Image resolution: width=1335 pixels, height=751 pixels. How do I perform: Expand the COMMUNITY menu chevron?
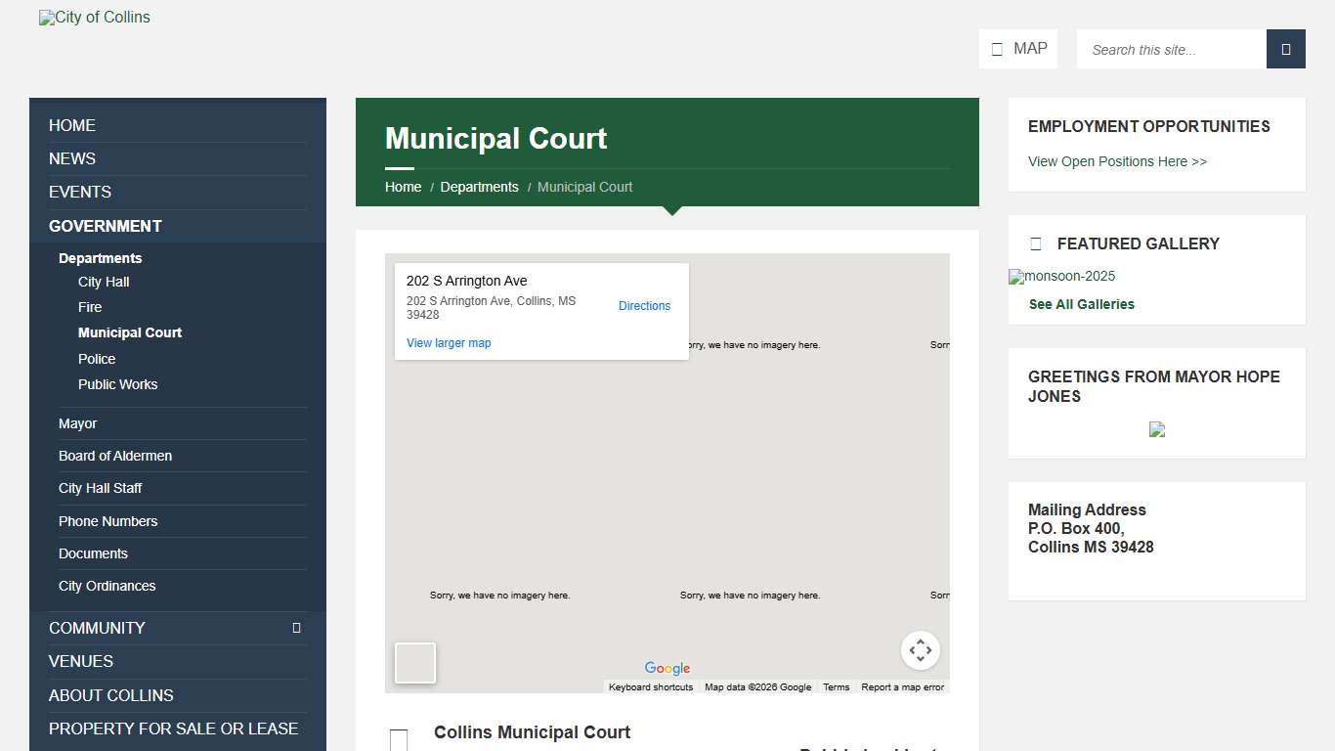coord(298,628)
